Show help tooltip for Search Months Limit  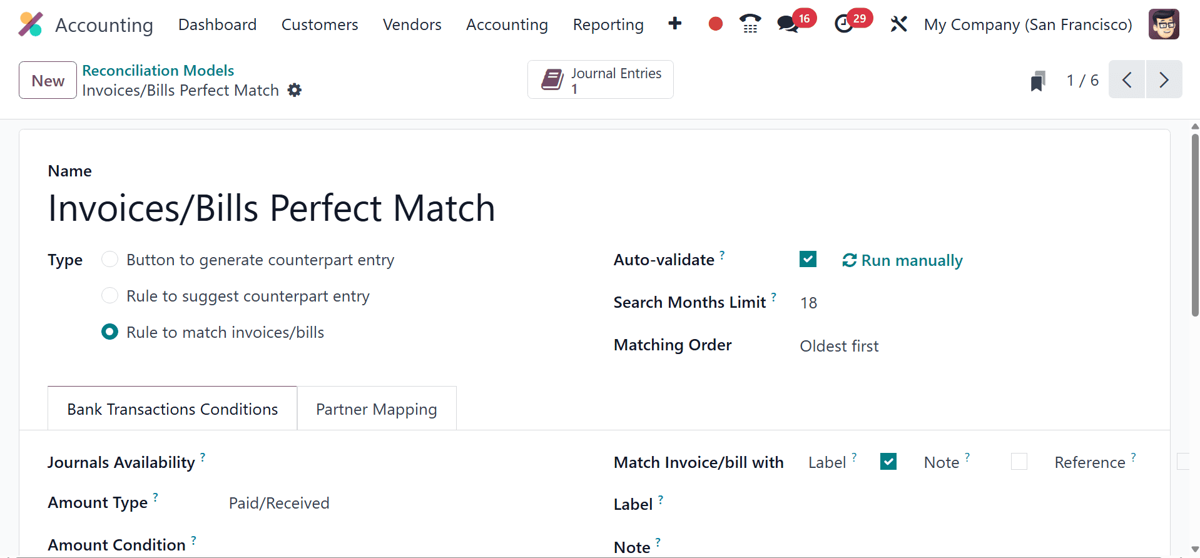pyautogui.click(x=773, y=297)
